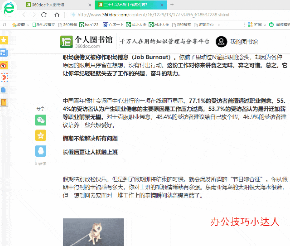The height and width of the screenshot is (246, 290).
Task: Open the mail @ sidebar icon
Action: coord(4,77)
